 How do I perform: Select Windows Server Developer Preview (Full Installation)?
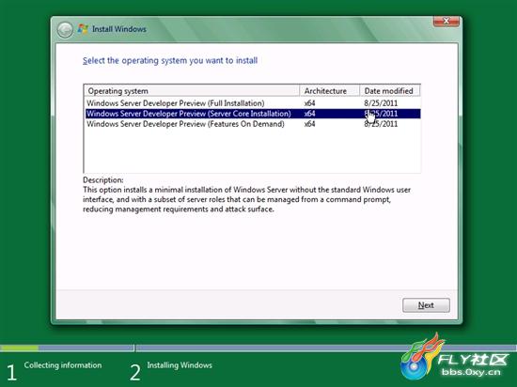(253, 103)
